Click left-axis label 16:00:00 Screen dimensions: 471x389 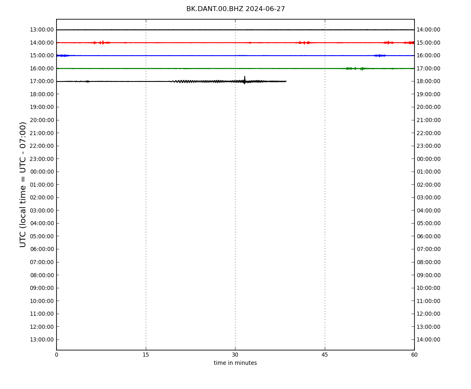[x=42, y=68]
